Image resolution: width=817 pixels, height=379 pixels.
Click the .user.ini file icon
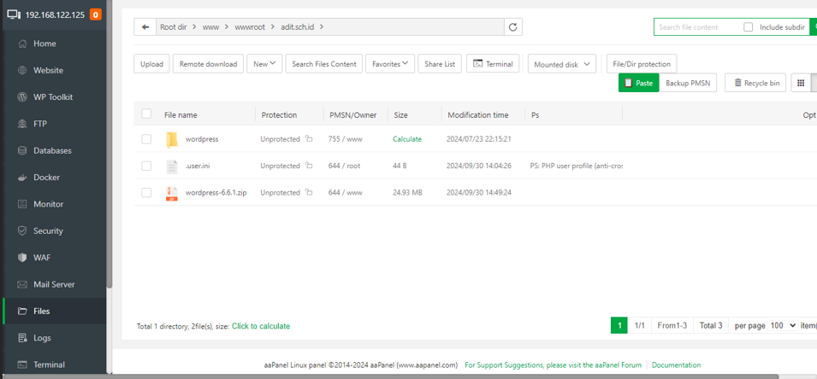172,166
